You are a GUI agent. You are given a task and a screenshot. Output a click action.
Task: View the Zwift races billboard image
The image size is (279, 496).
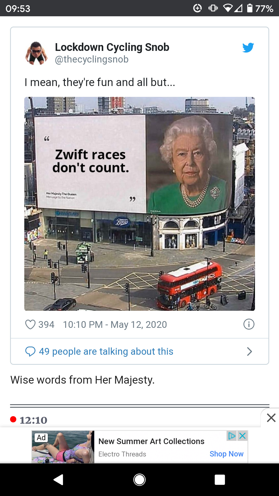(x=139, y=204)
